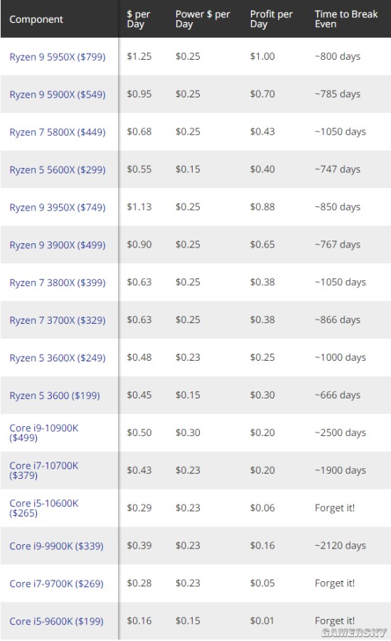Viewport: 391px width, 641px height.
Task: Open the Ryzen 7 5800X ($449) link
Action: click(x=57, y=132)
